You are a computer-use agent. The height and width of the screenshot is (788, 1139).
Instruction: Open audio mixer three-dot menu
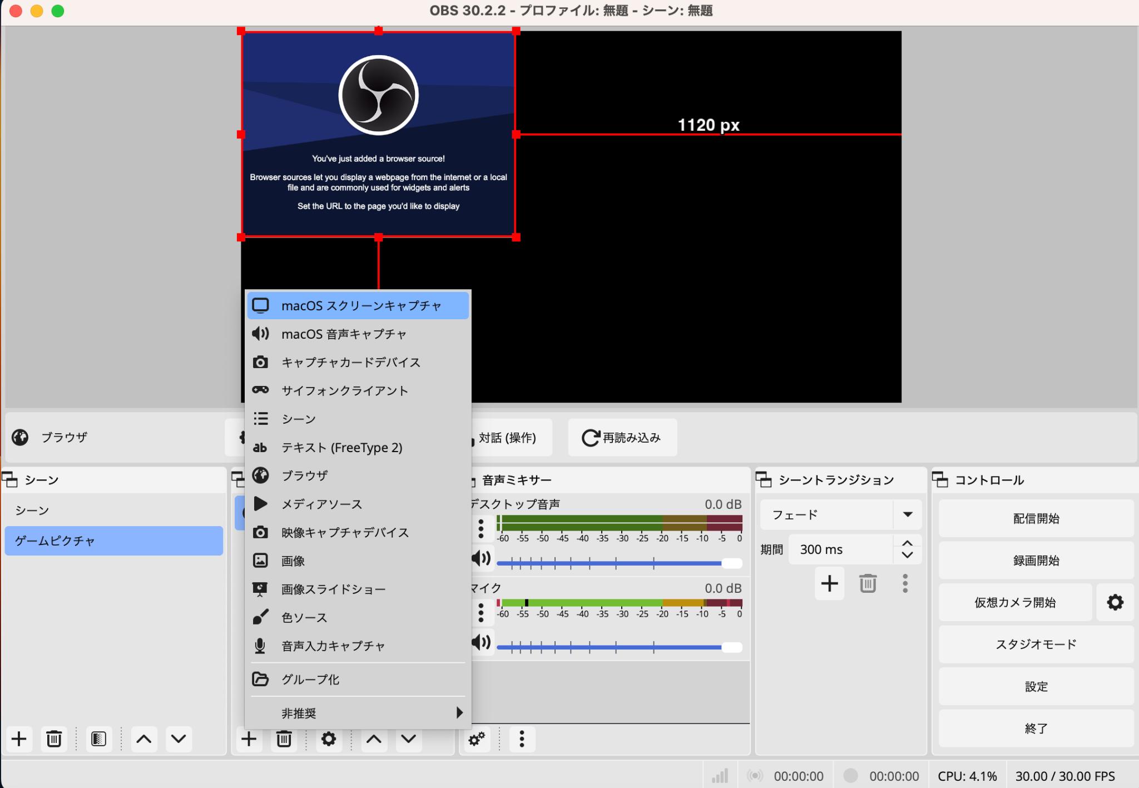(522, 739)
